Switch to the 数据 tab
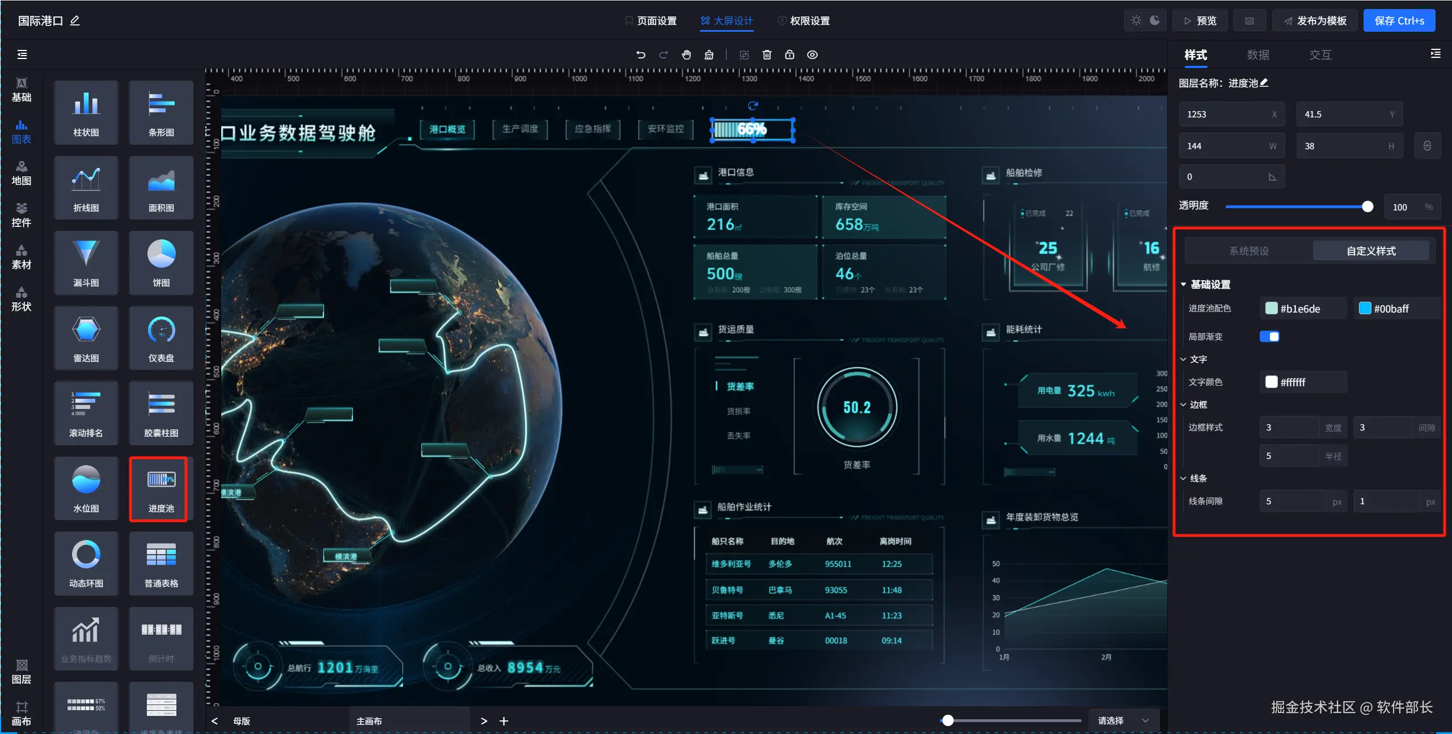 click(1258, 55)
